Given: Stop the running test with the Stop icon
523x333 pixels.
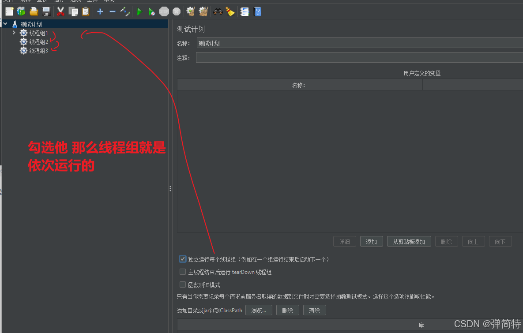Looking at the screenshot, I should [x=164, y=11].
